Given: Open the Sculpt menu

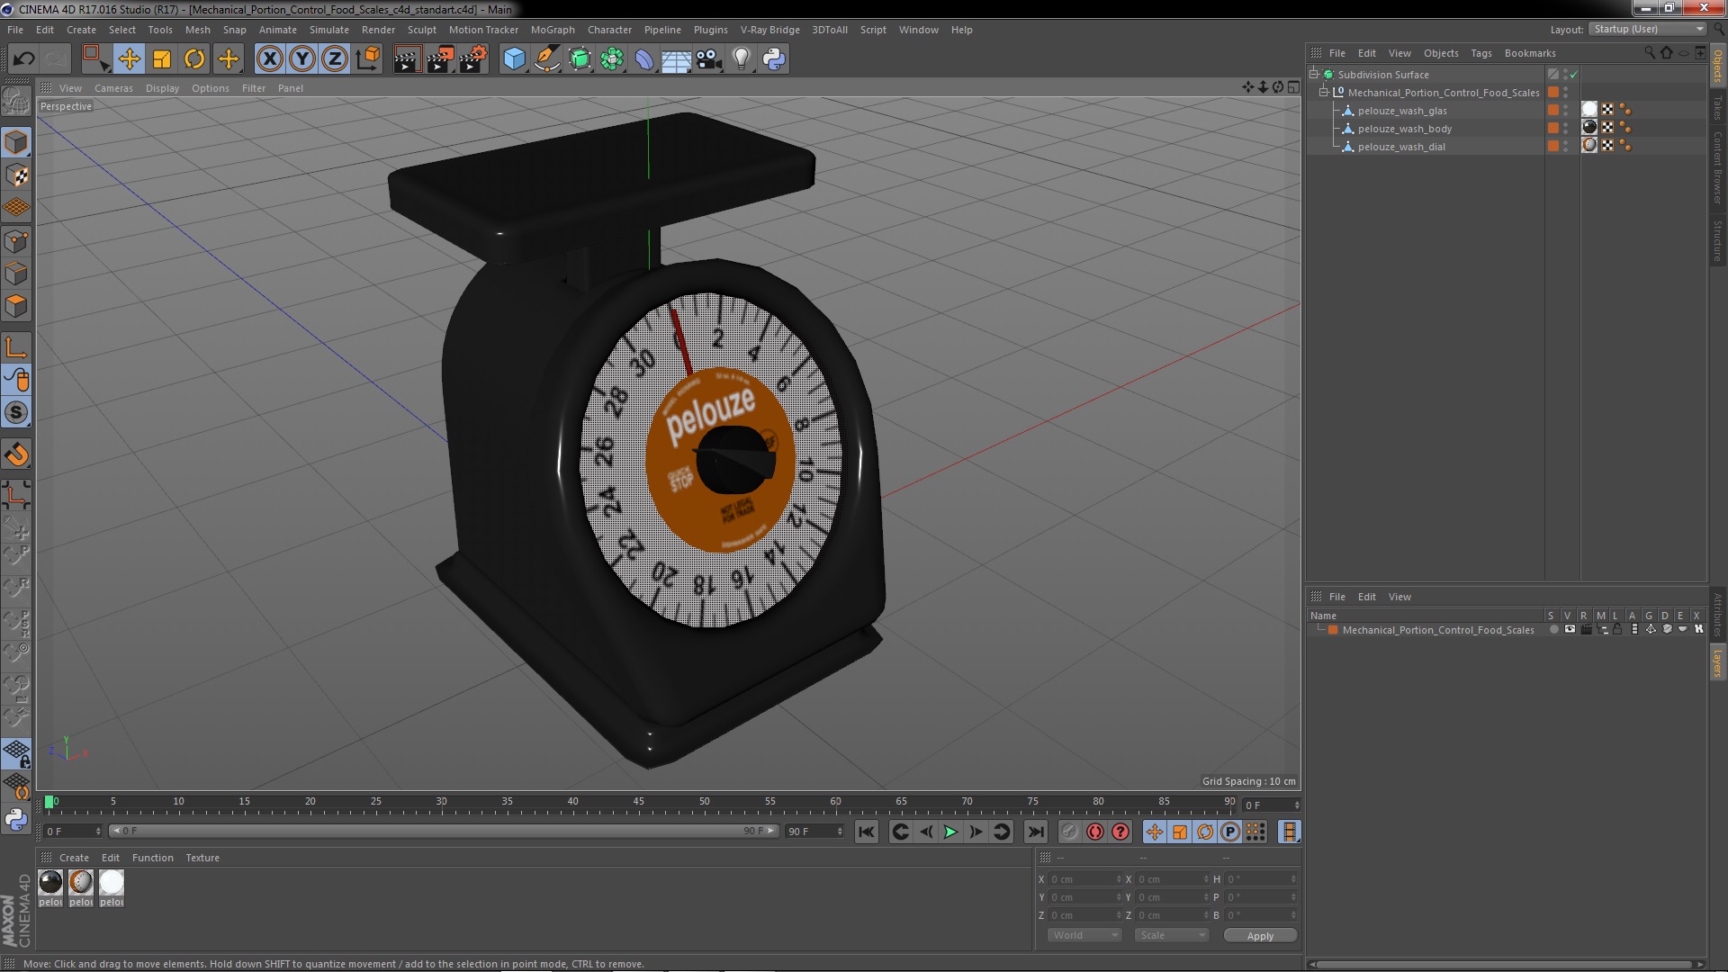Looking at the screenshot, I should (x=421, y=30).
